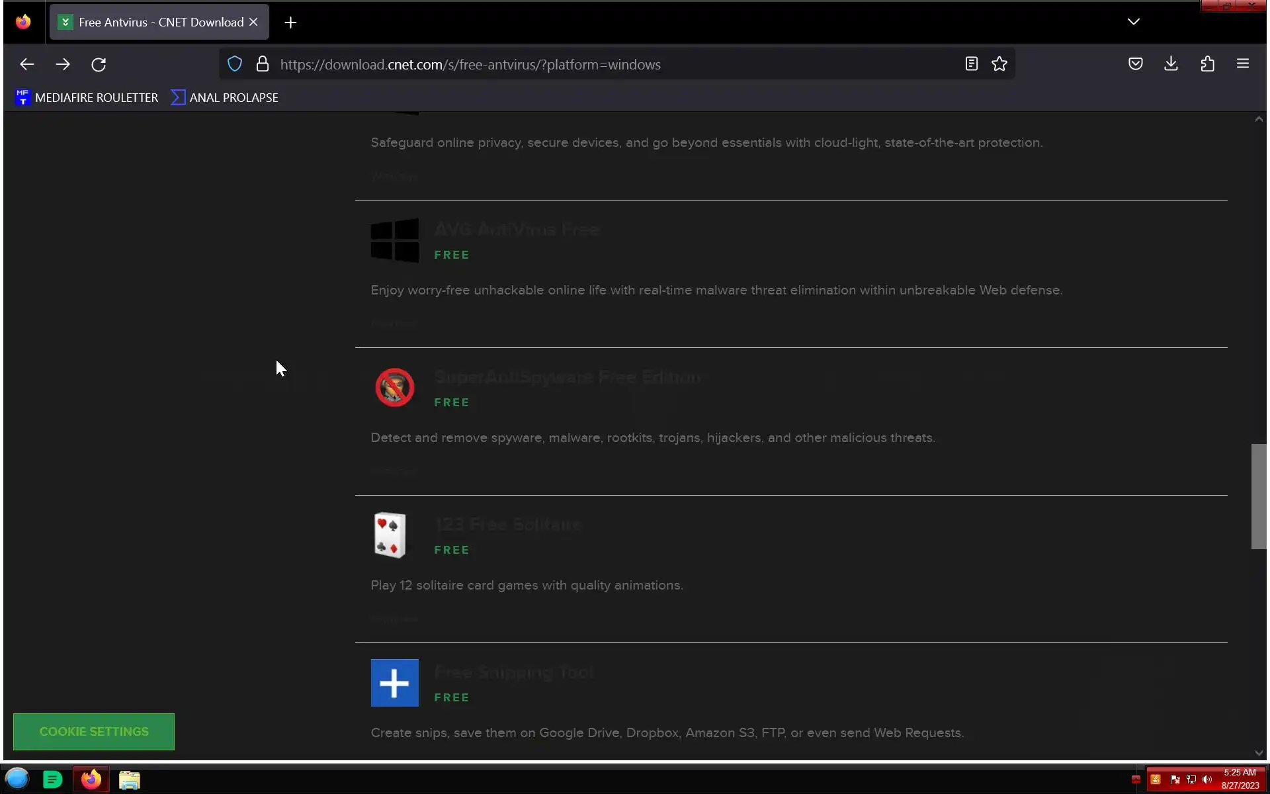This screenshot has height=794, width=1270.
Task: Open tracking protection shield panel
Action: (x=235, y=64)
